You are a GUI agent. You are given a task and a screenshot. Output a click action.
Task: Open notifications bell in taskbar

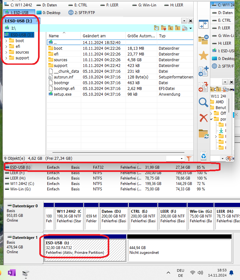click(231, 273)
